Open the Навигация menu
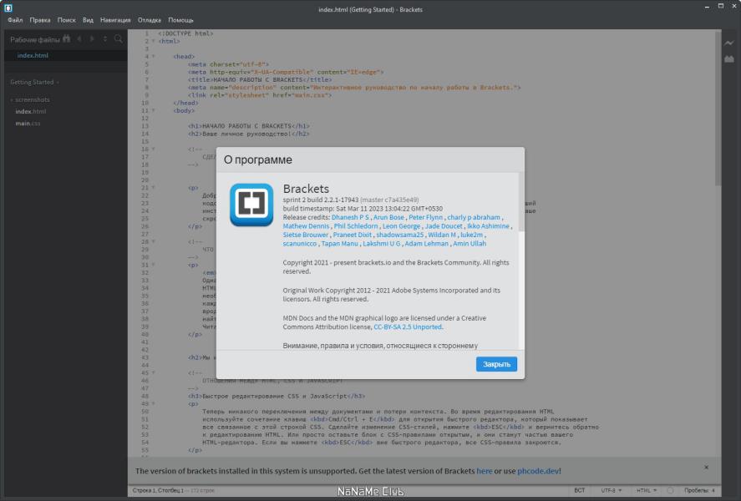741x501 pixels. (115, 20)
